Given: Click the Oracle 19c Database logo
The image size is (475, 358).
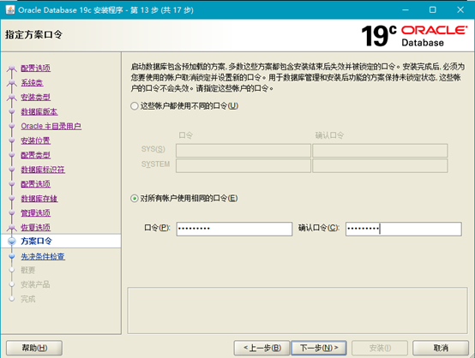Looking at the screenshot, I should [414, 36].
